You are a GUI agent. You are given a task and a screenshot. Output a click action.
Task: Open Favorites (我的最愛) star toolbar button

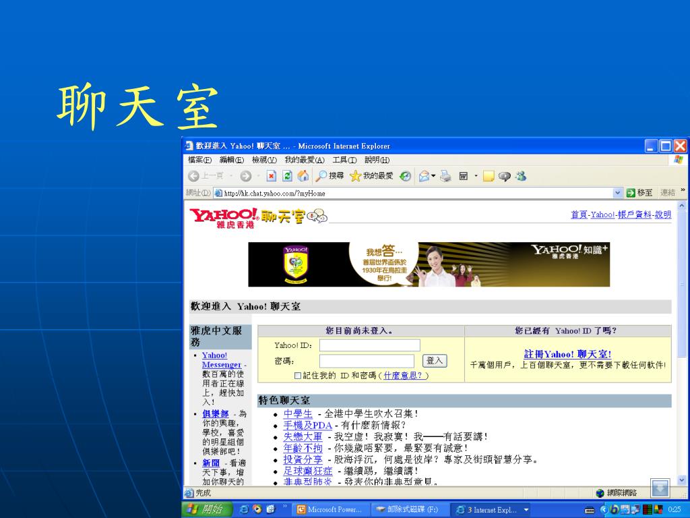tap(371, 176)
